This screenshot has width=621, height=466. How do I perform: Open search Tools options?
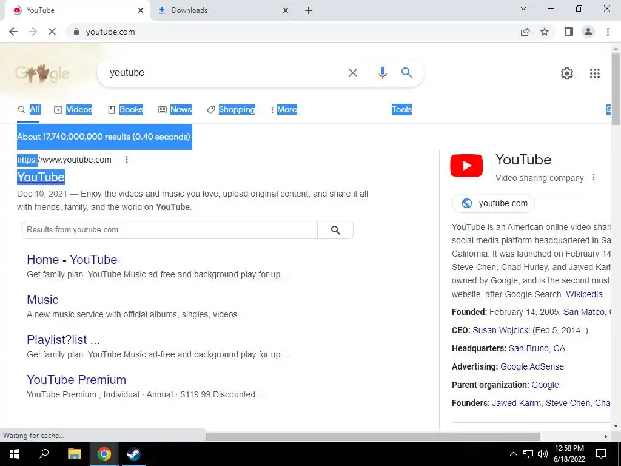coord(401,110)
